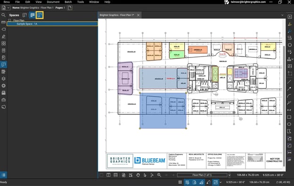This screenshot has width=294, height=186.
Task: Toggle Snap to Grid in the status bar
Action: pos(187,182)
